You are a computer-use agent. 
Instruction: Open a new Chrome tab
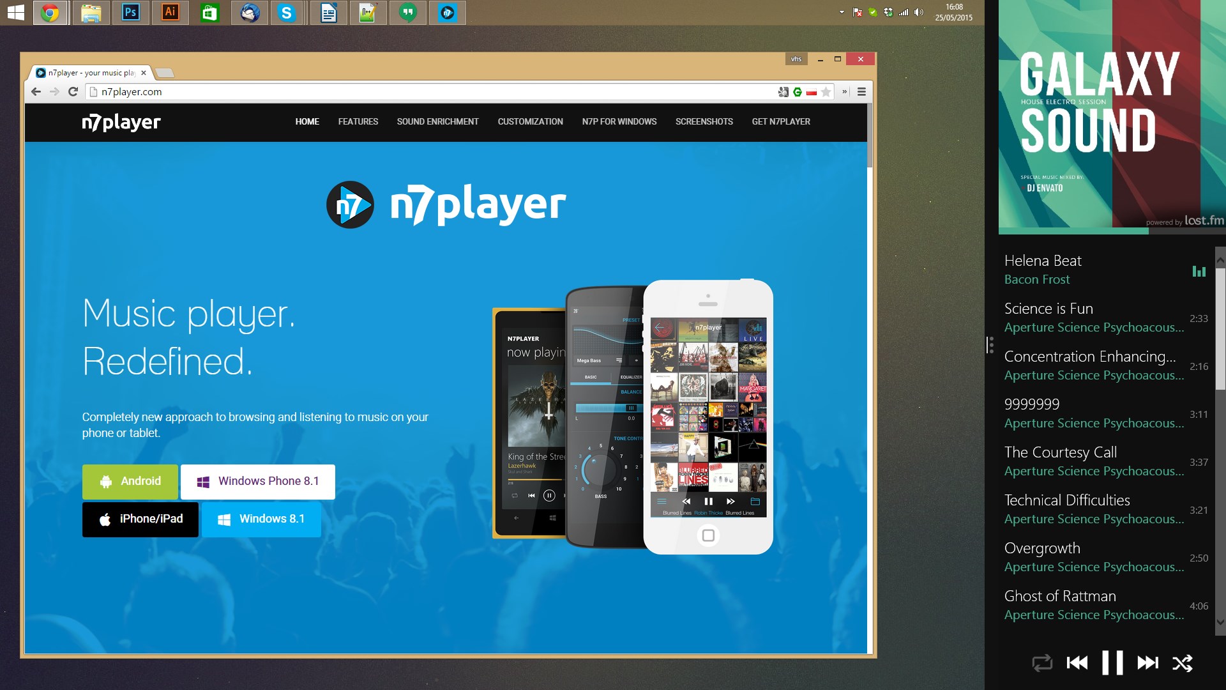click(x=165, y=73)
